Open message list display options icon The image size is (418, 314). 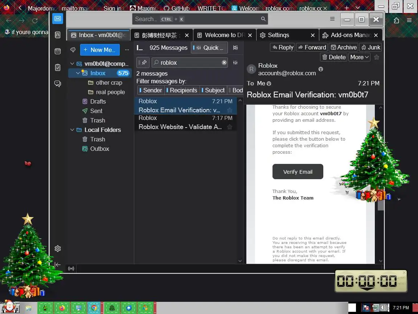point(235,48)
